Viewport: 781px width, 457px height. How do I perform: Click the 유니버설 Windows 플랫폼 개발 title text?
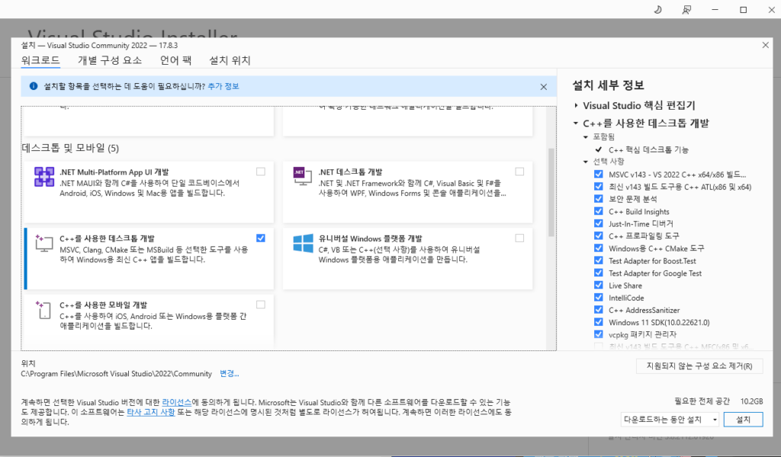[x=370, y=238]
